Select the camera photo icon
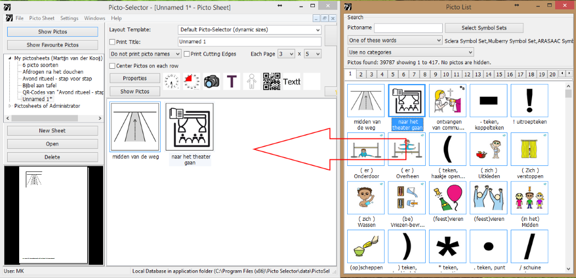Screen dimensions: 576x278 (212, 81)
